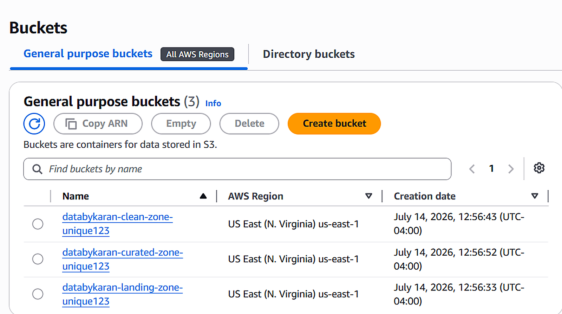Click the copy icon in Copy ARN
This screenshot has width=562, height=314.
point(71,124)
